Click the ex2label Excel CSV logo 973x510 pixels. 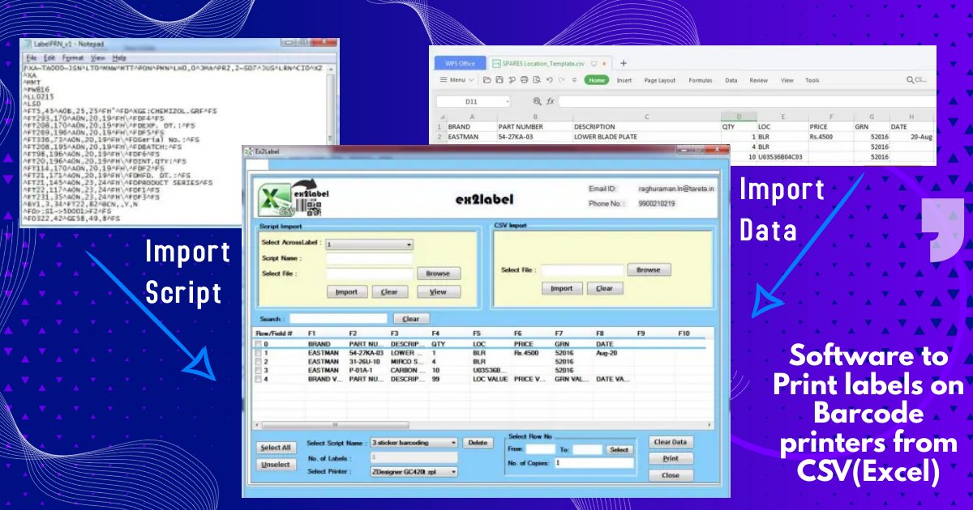tap(288, 198)
